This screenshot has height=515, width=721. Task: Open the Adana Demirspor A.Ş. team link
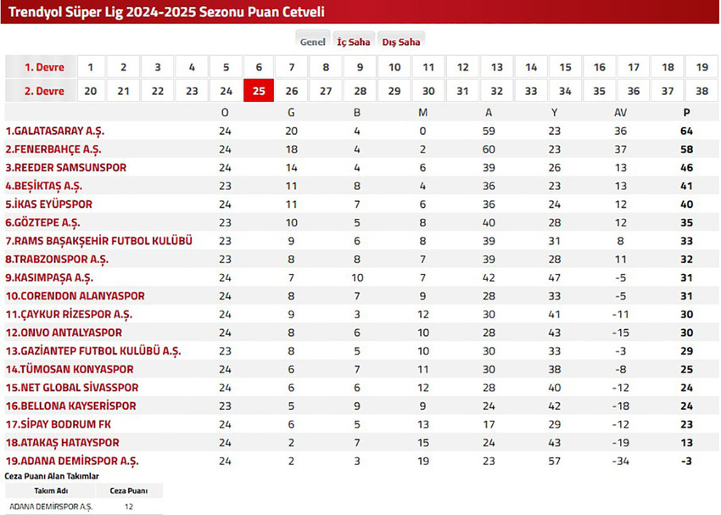(x=72, y=461)
